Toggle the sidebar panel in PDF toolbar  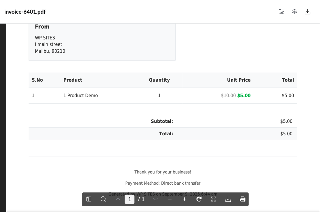(x=89, y=199)
